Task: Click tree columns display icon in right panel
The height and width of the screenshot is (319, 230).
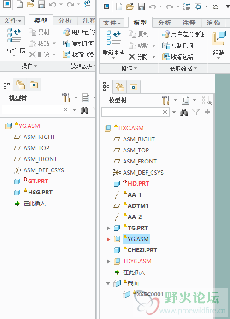Action: pyautogui.click(x=185, y=100)
